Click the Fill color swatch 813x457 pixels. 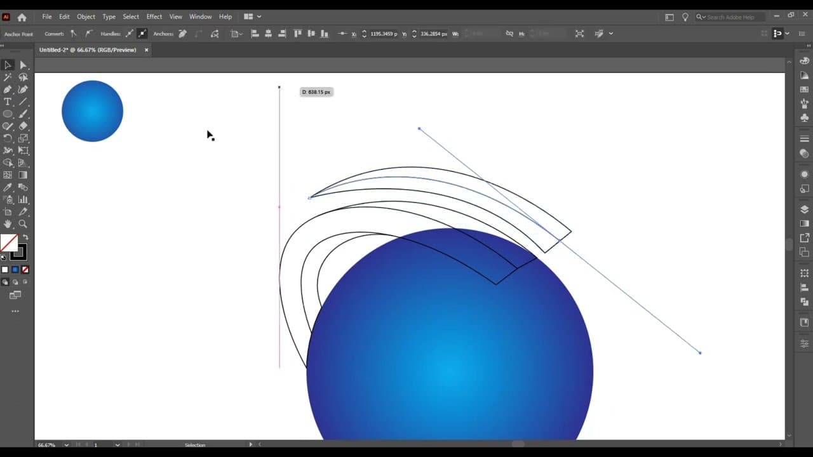(9, 242)
